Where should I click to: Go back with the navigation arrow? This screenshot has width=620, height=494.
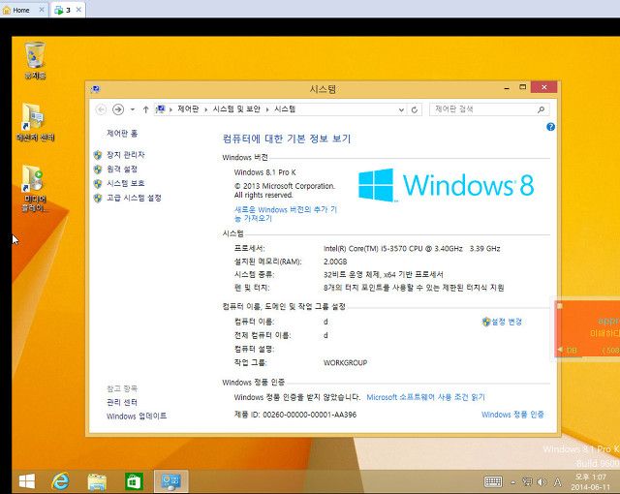tap(101, 109)
